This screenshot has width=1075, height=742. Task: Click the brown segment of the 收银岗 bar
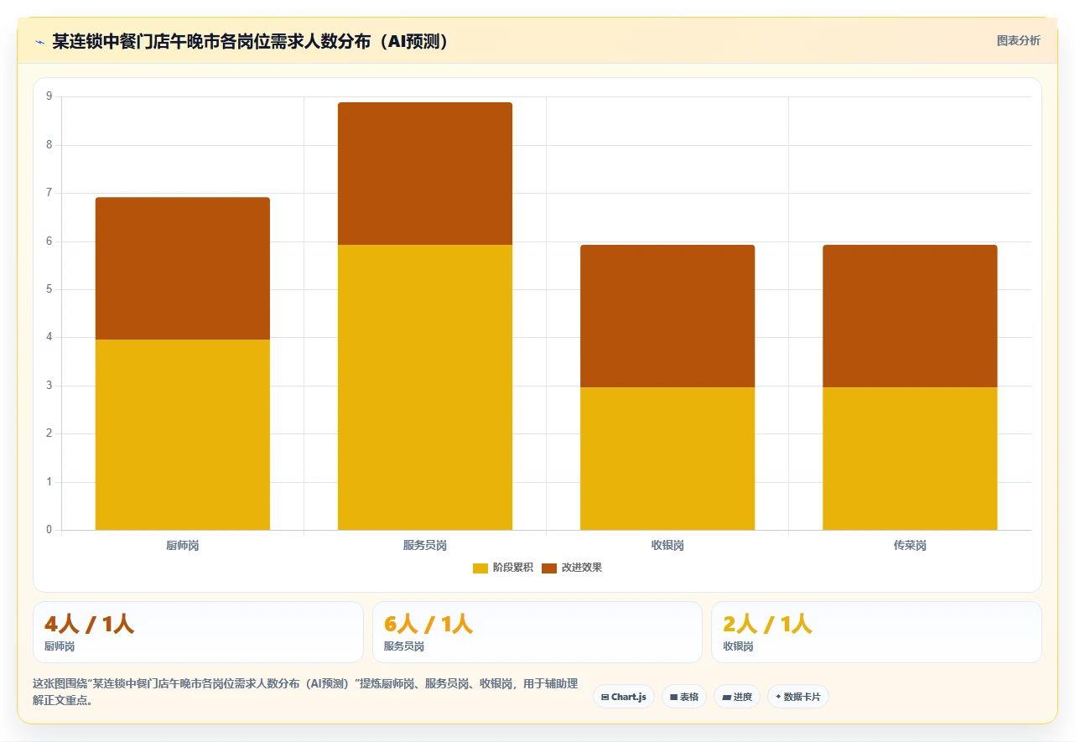pyautogui.click(x=667, y=316)
